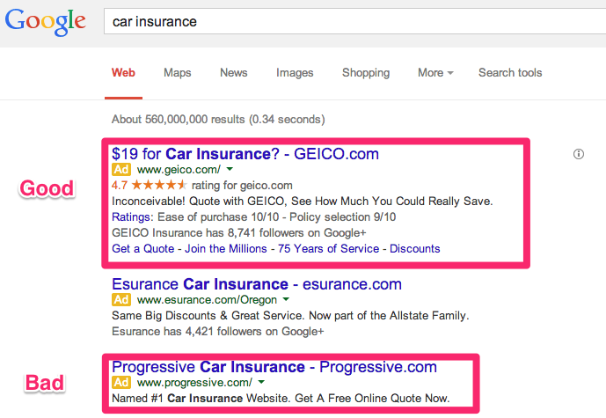Viewport: 606px width, 418px height.
Task: Select the Shopping tab
Action: 366,73
